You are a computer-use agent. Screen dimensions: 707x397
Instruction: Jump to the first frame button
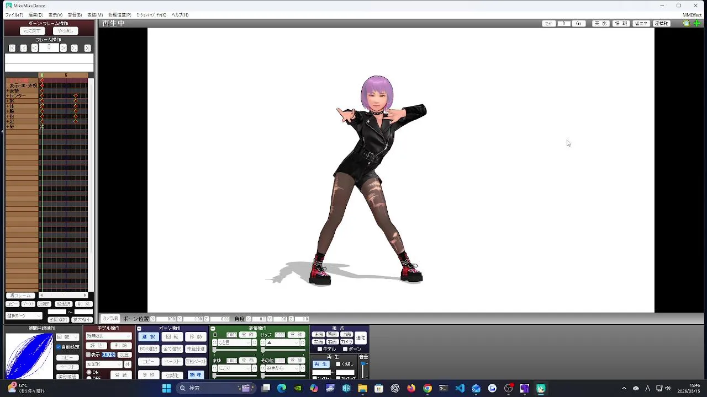12,48
